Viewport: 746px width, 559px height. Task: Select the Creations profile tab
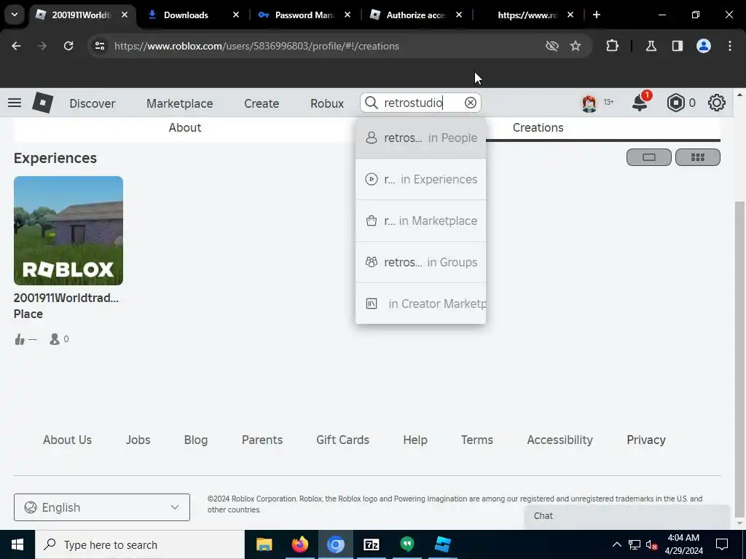(x=538, y=128)
